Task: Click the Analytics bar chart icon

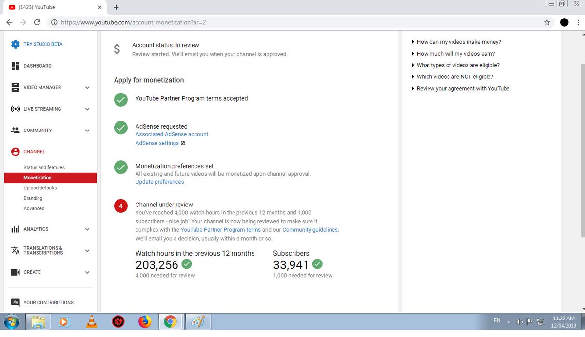Action: [15, 229]
